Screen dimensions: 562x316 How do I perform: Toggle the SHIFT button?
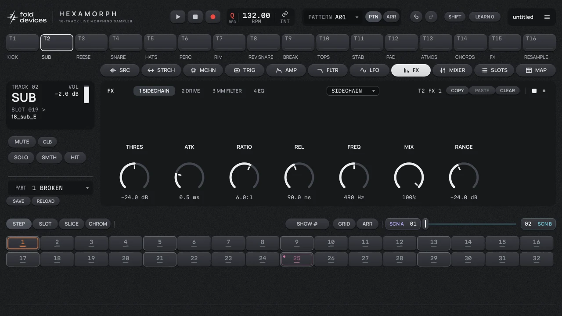pos(455,17)
